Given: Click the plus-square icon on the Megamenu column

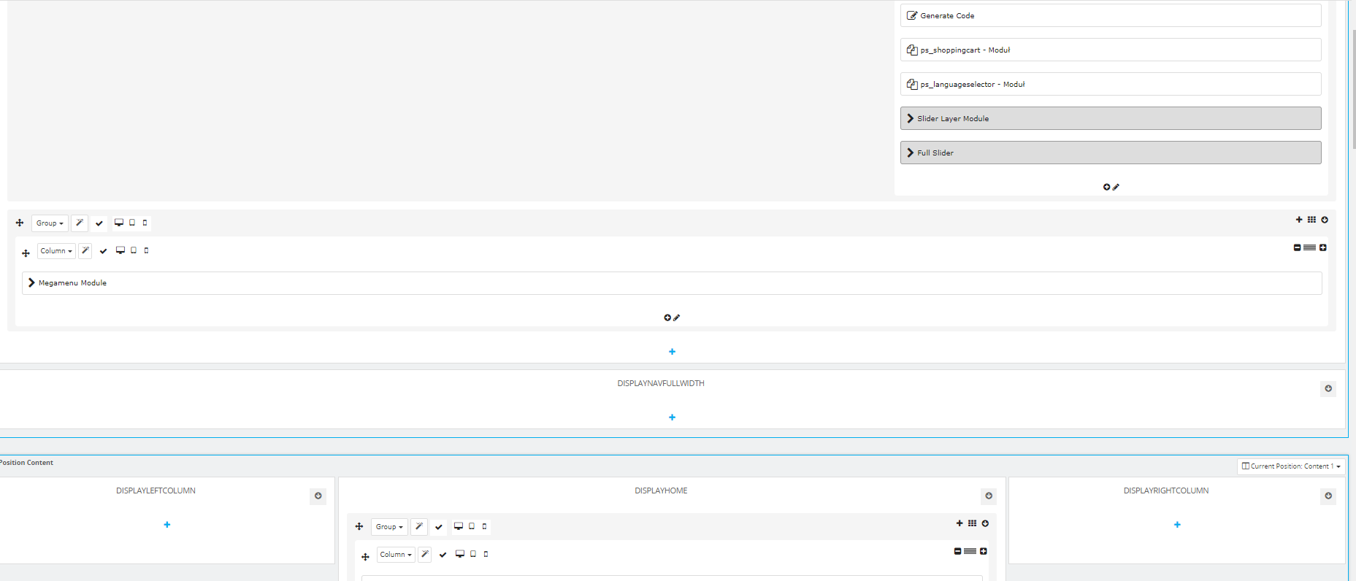Looking at the screenshot, I should pyautogui.click(x=1322, y=247).
